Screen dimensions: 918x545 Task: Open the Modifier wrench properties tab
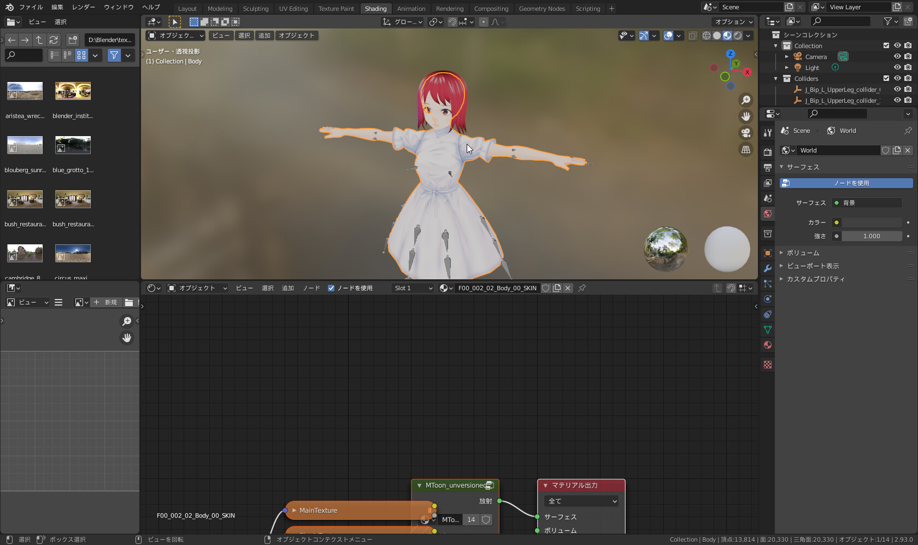pyautogui.click(x=768, y=268)
